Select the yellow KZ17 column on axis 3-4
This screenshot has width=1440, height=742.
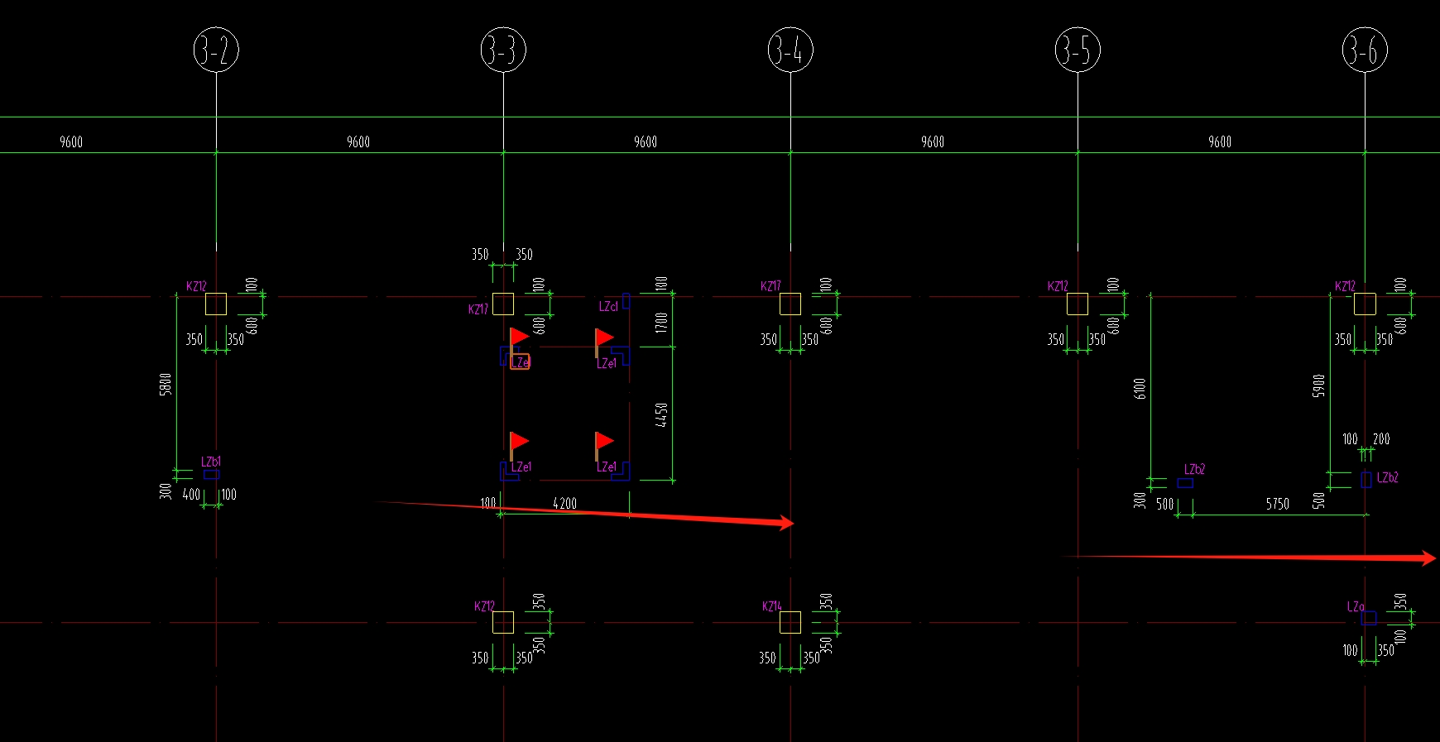tap(790, 304)
